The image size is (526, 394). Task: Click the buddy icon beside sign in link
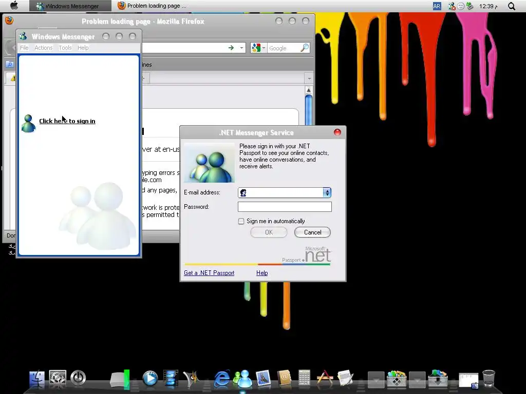pyautogui.click(x=29, y=123)
